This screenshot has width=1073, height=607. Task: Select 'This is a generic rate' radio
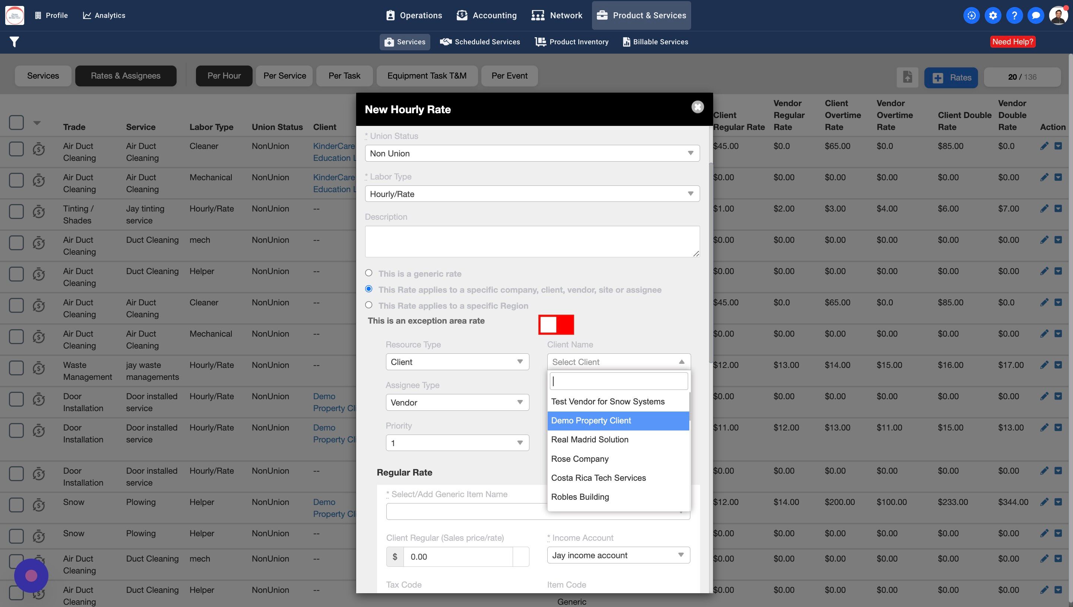point(368,273)
